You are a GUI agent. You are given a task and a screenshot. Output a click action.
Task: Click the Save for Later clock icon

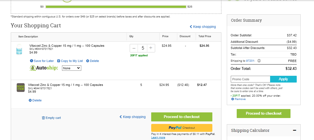point(31,61)
